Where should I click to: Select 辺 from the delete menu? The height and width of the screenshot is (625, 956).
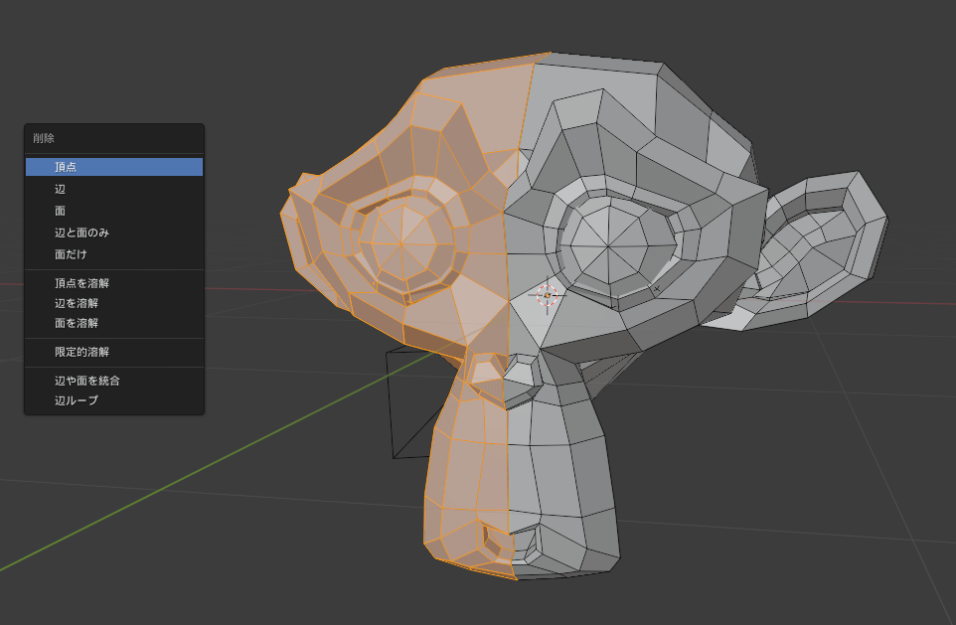[x=114, y=189]
